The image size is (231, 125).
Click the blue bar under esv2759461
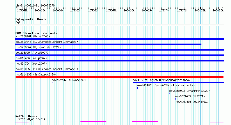pyautogui.click(x=119, y=39)
